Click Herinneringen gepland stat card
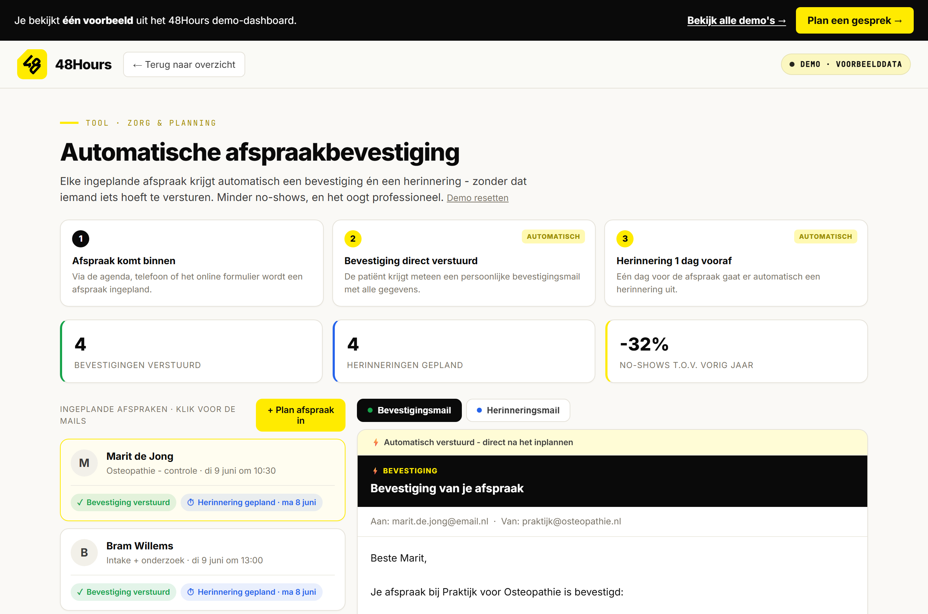Image resolution: width=928 pixels, height=614 pixels. click(464, 351)
